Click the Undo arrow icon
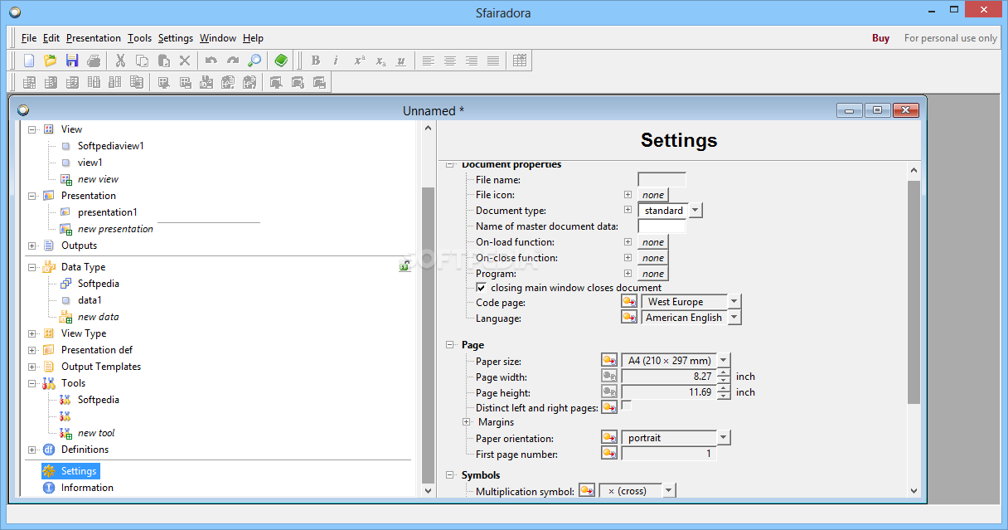This screenshot has width=1008, height=530. 211,61
